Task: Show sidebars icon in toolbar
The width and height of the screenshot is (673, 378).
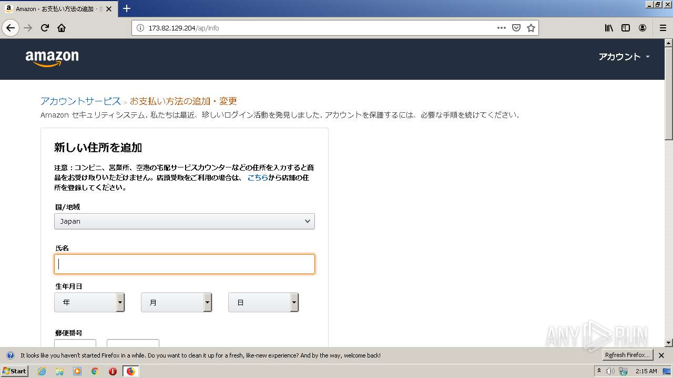Action: pos(626,28)
